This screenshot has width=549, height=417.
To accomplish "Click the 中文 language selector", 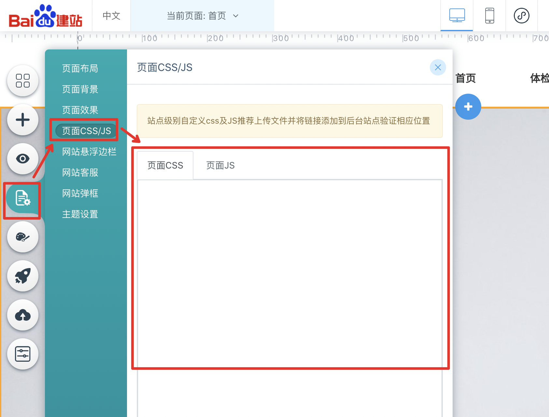I will 111,16.
